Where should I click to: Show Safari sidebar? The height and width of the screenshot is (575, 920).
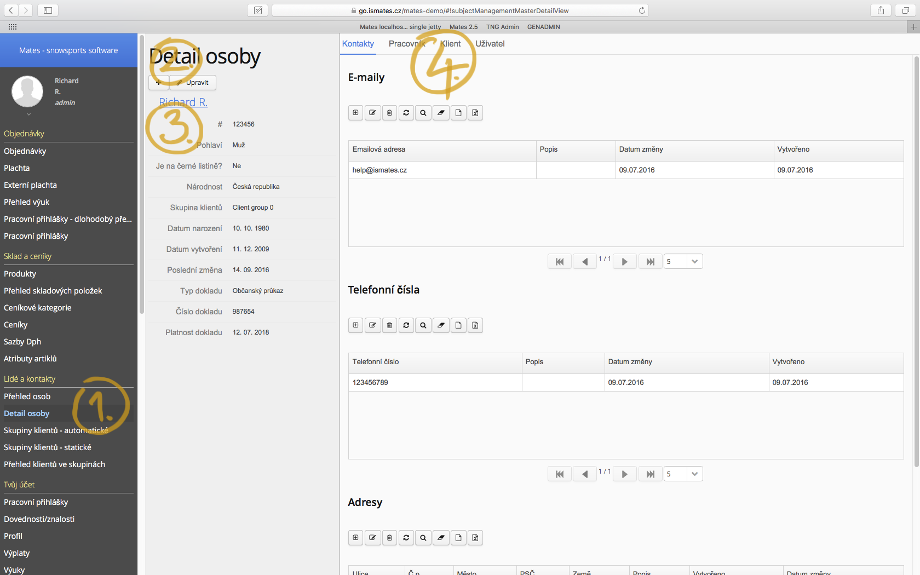[48, 10]
